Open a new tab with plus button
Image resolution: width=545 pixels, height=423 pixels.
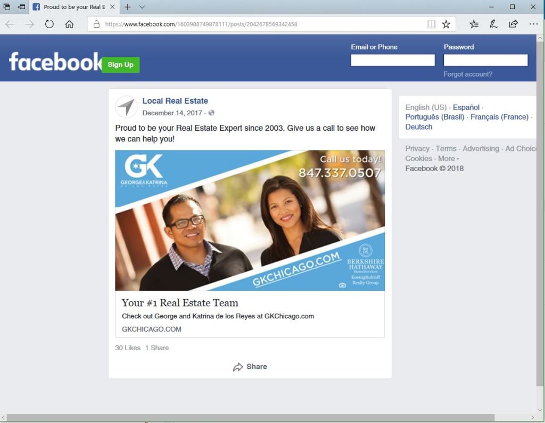[128, 7]
